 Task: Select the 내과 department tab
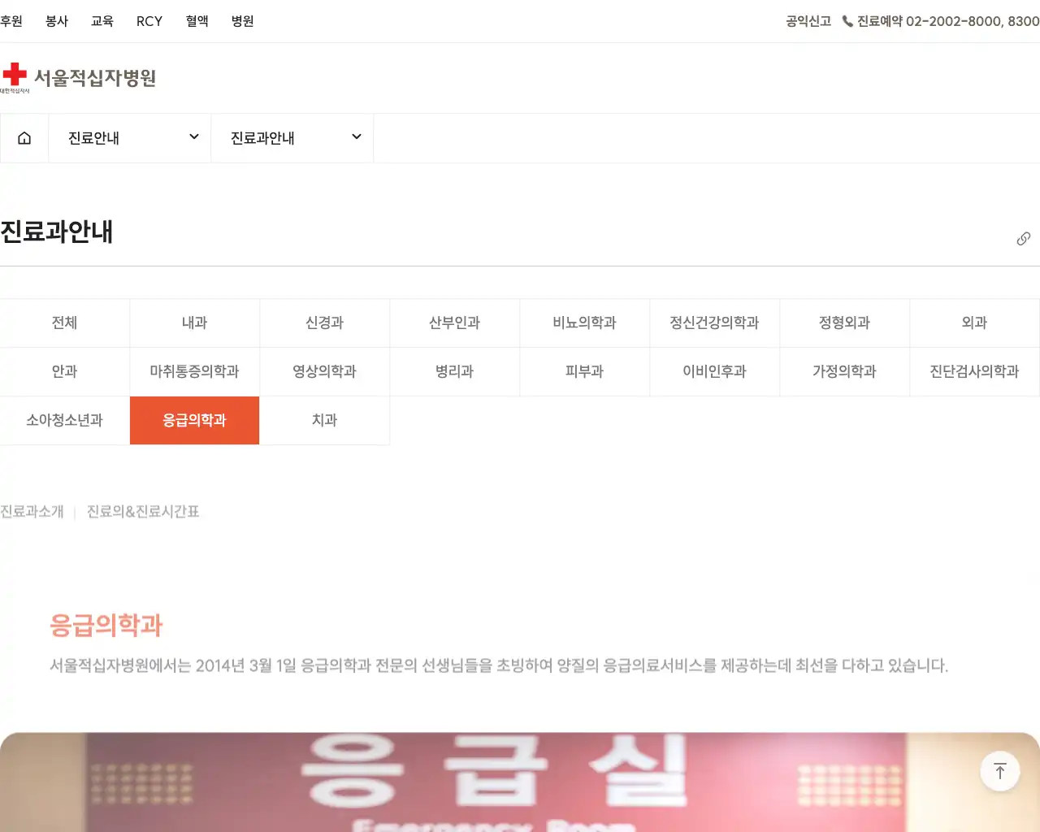194,323
